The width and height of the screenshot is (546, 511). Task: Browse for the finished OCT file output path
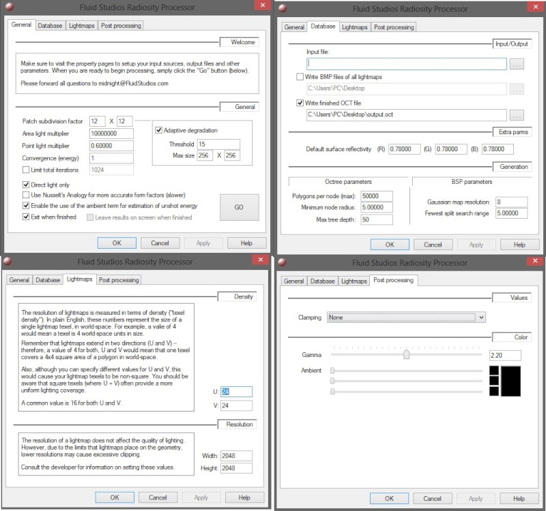point(517,115)
